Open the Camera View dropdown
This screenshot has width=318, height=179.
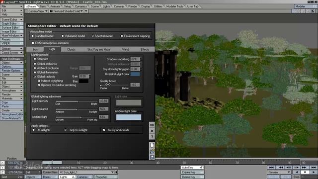pyautogui.click(x=37, y=11)
